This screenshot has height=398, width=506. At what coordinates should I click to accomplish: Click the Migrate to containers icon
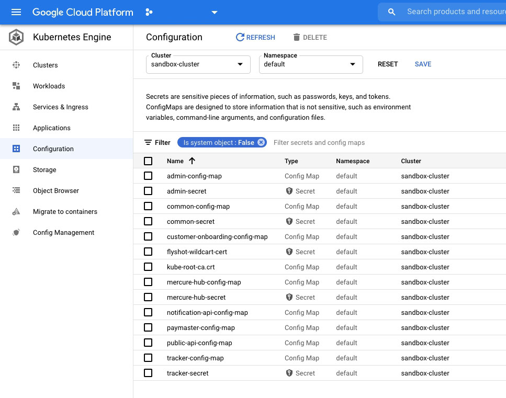[x=16, y=211]
